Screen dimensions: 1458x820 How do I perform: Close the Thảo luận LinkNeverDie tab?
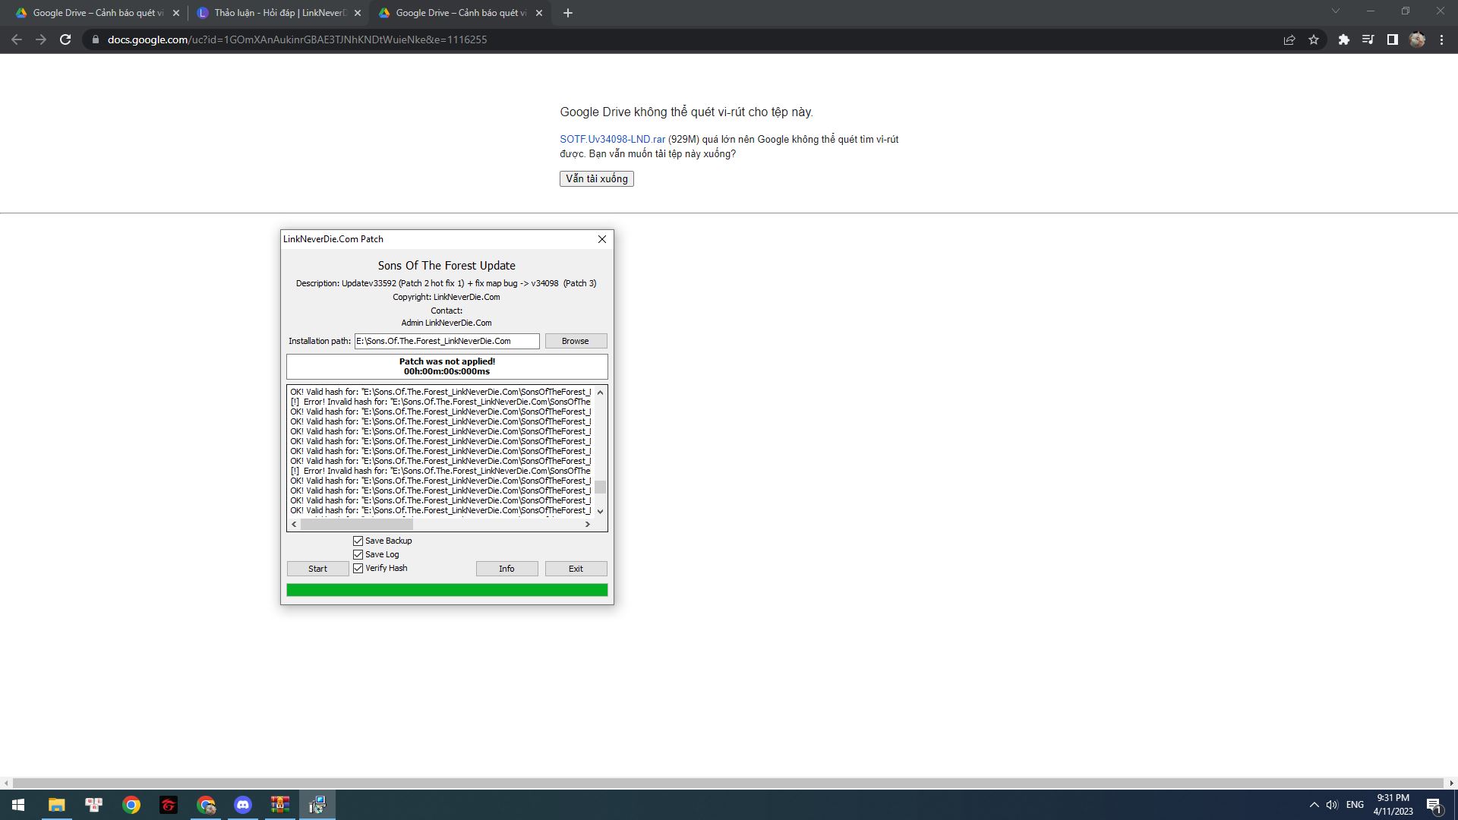(x=357, y=13)
